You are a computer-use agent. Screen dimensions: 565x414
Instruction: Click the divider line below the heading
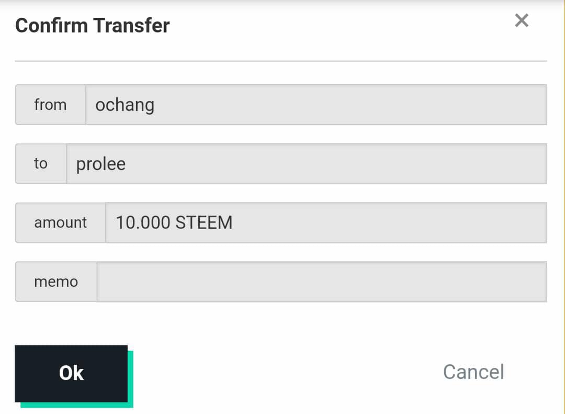pos(280,61)
